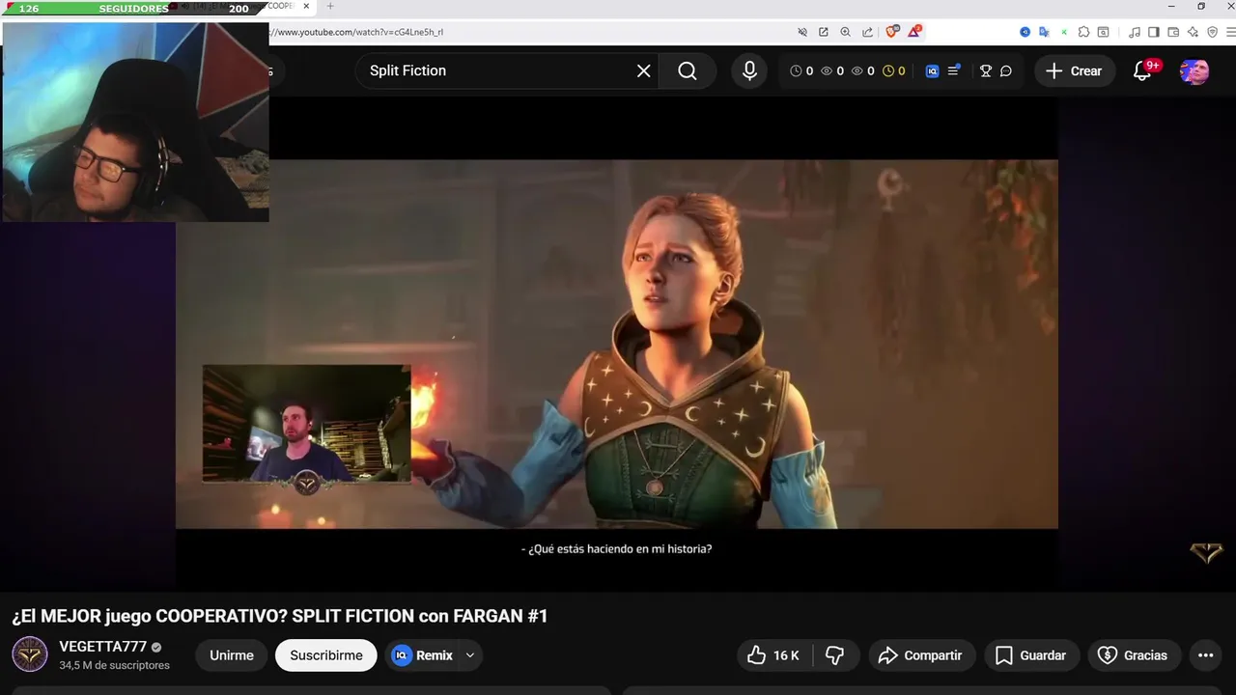Click the trophy icon in header

pyautogui.click(x=986, y=70)
